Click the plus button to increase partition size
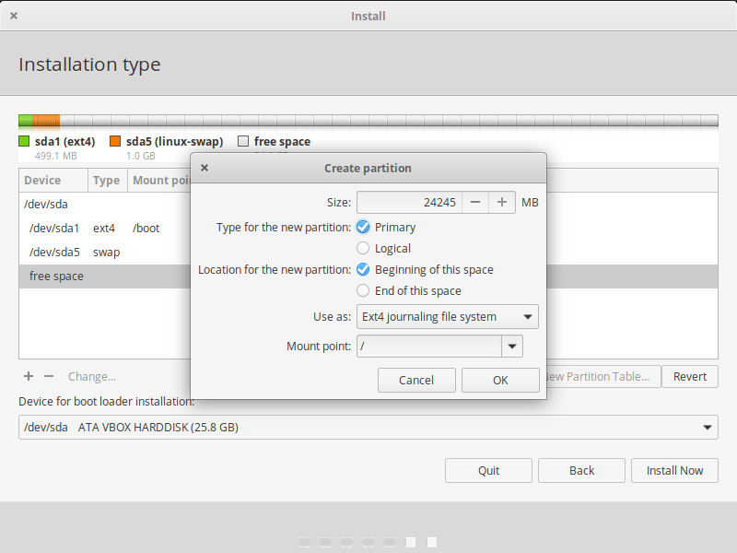The height and width of the screenshot is (553, 737). [x=501, y=202]
